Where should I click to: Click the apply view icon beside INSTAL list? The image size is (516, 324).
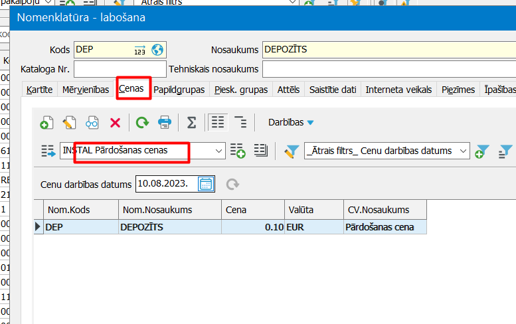tap(48, 151)
